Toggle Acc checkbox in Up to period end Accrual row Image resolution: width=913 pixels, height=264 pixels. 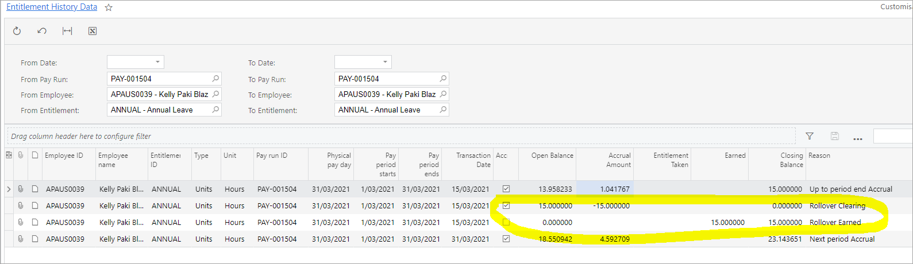(506, 189)
